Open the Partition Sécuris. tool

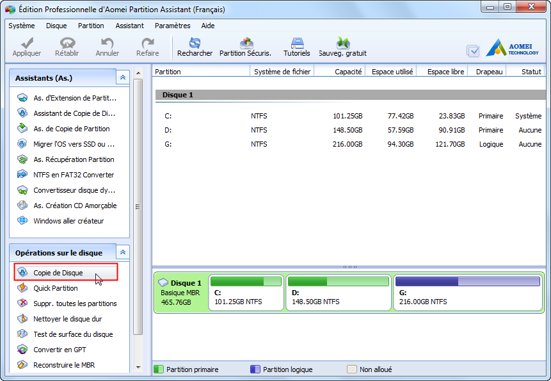[x=245, y=47]
